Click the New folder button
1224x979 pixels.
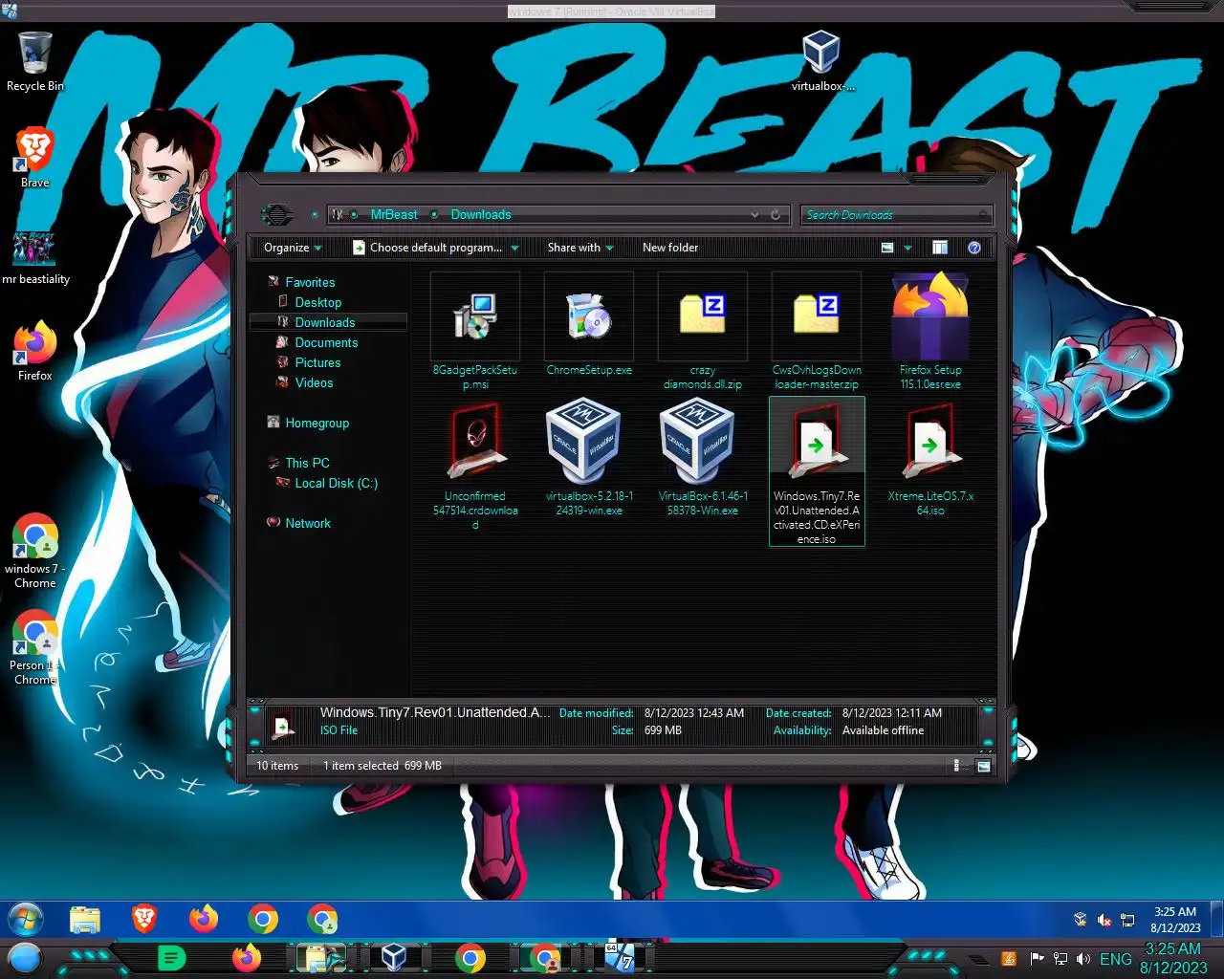pos(670,248)
